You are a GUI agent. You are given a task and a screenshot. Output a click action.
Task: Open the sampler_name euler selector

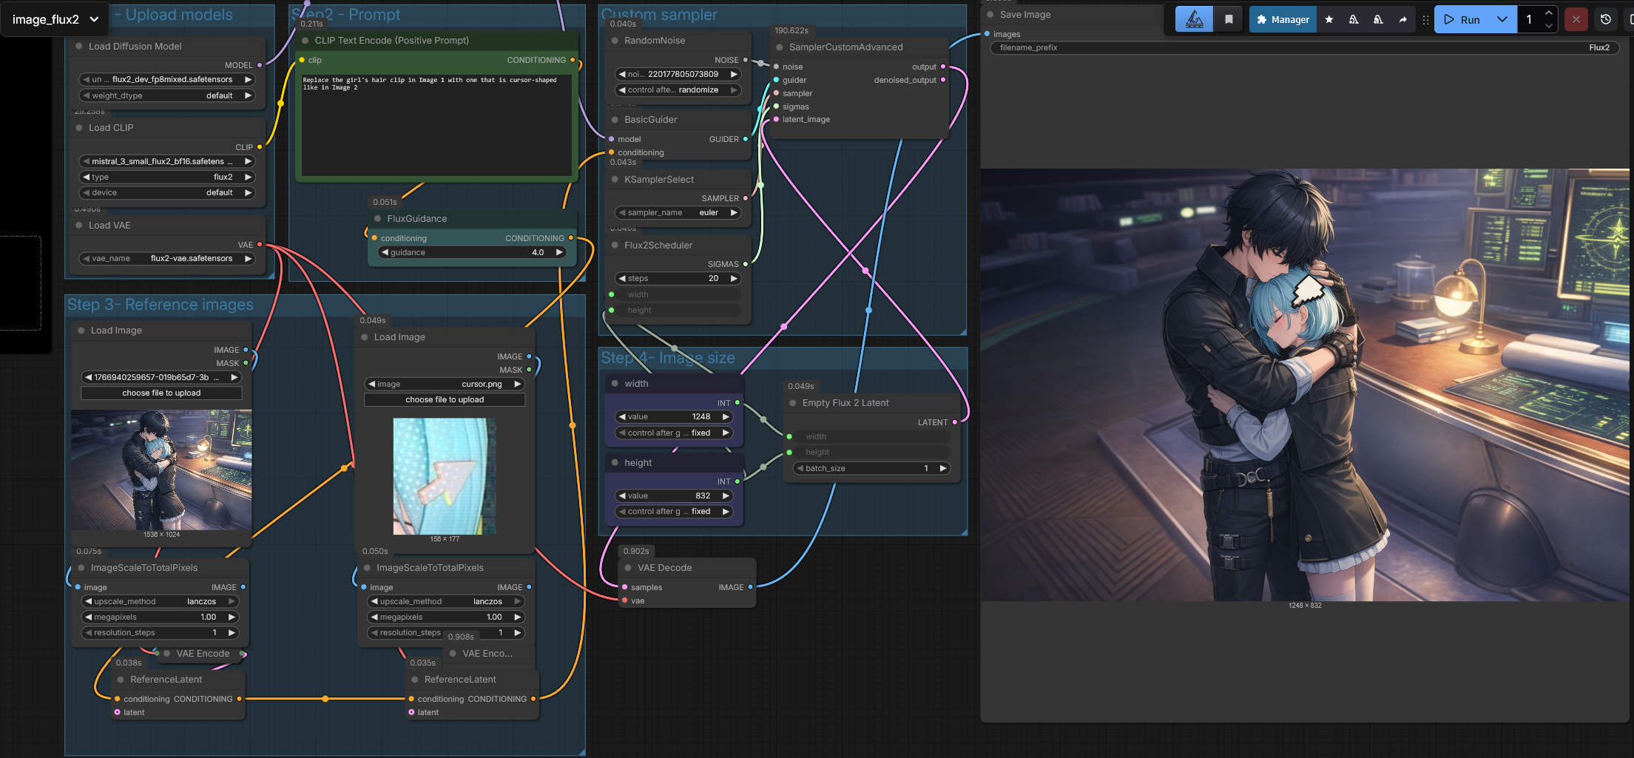[x=678, y=213]
